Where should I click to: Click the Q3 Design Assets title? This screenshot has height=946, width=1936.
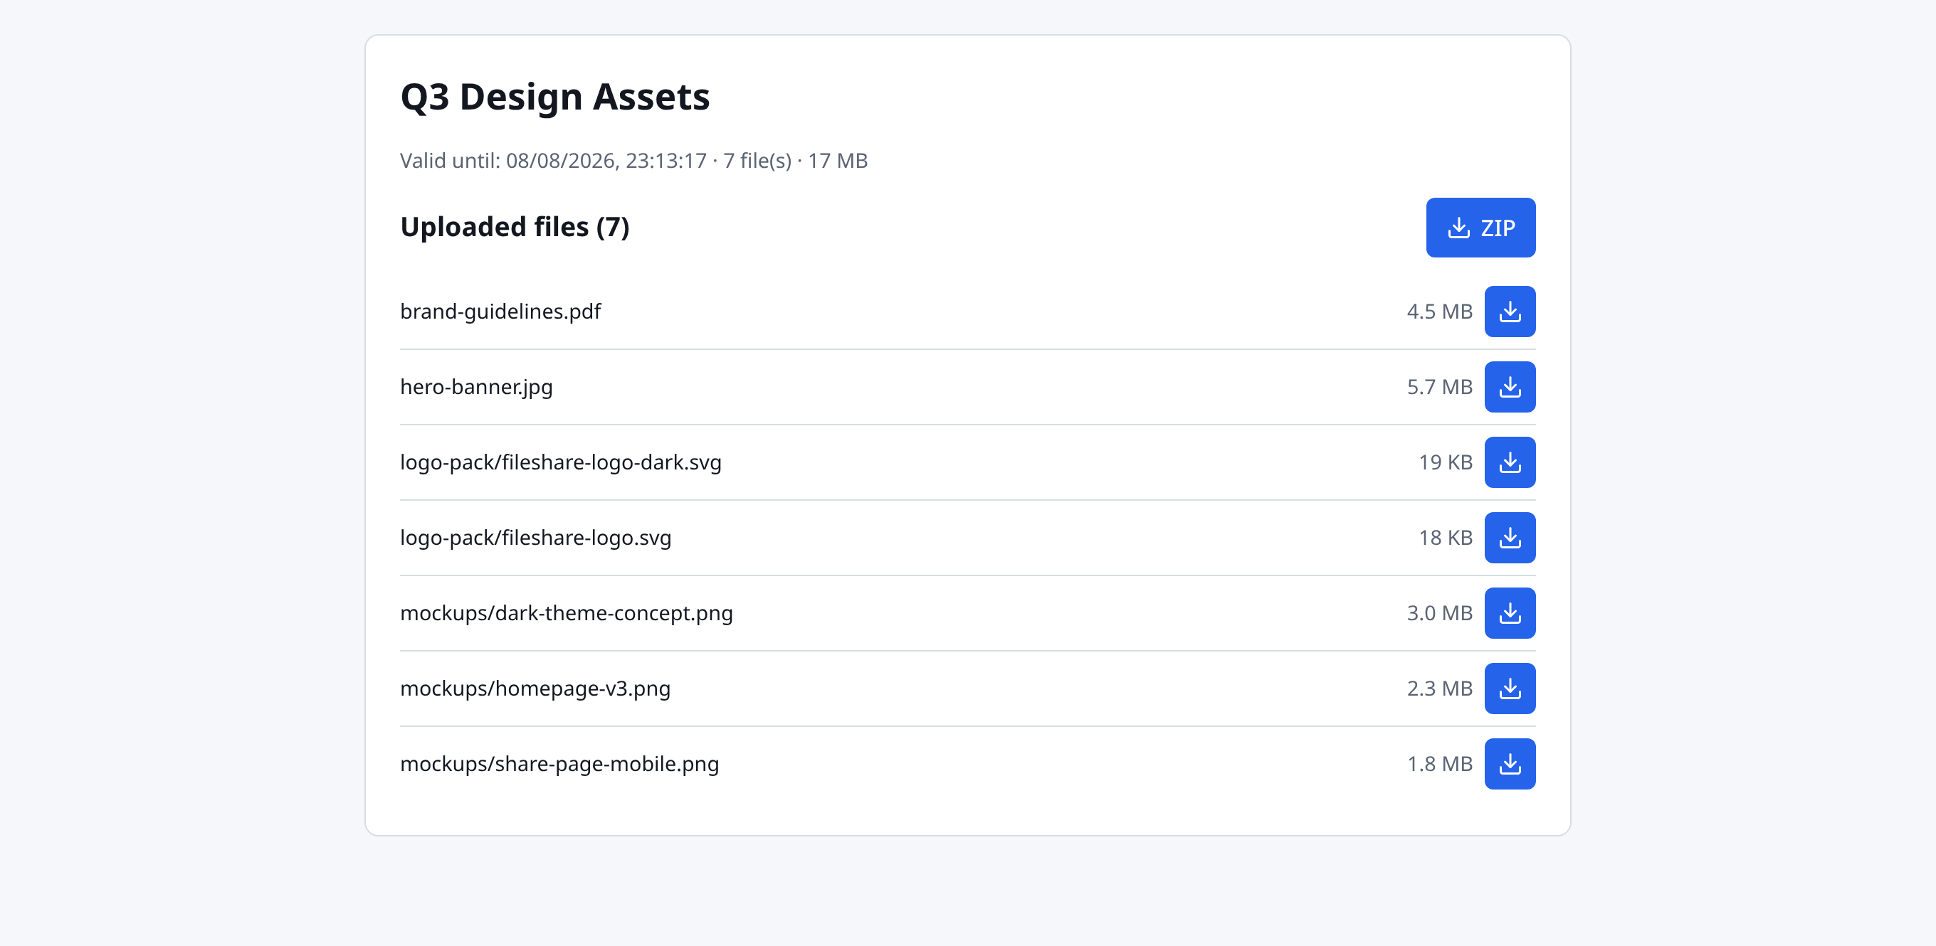pos(554,97)
